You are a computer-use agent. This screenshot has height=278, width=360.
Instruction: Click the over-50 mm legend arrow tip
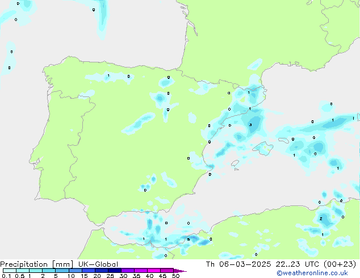coord(180,271)
